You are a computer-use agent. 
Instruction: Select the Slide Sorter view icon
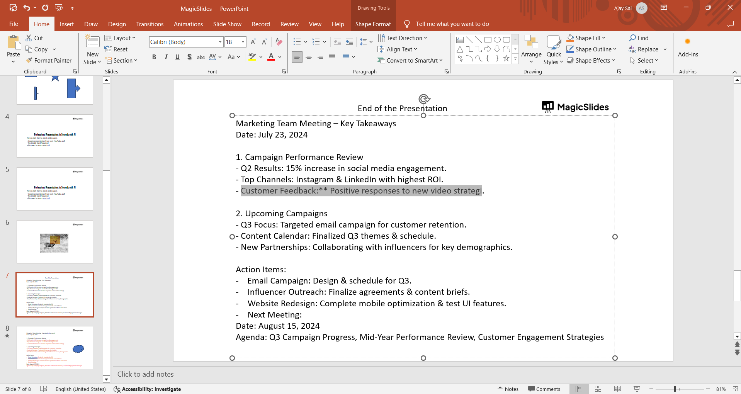(598, 389)
